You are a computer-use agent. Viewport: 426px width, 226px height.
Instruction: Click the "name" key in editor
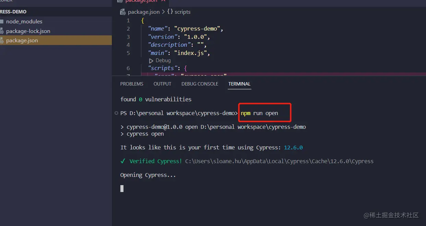tap(158, 29)
